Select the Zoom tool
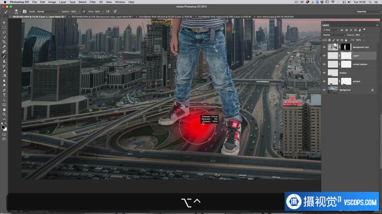This screenshot has width=382, height=214. (x=4, y=114)
